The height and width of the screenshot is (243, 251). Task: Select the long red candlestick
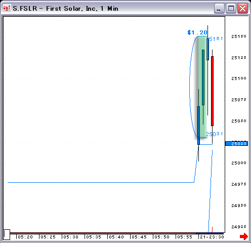tap(212, 91)
